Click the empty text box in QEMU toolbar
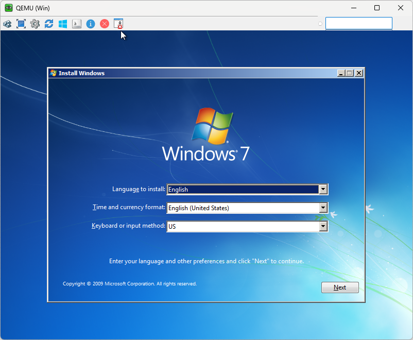413x340 pixels. pos(359,23)
